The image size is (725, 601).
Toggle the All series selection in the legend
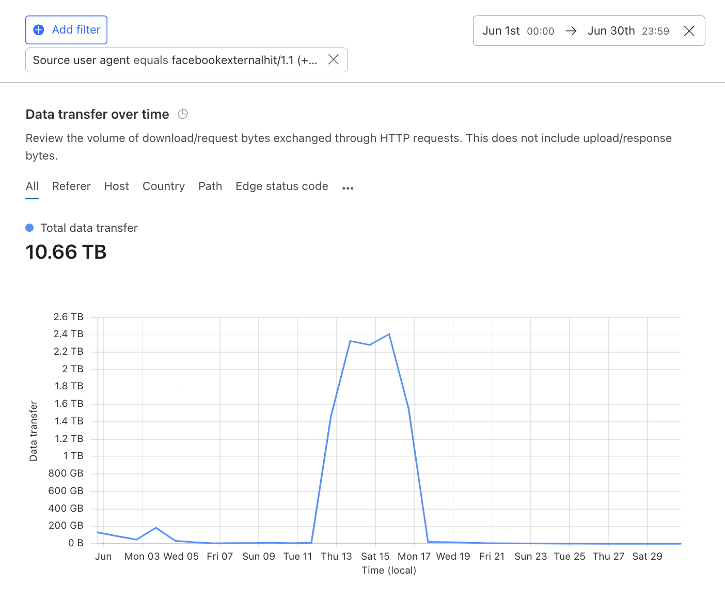coord(31,186)
